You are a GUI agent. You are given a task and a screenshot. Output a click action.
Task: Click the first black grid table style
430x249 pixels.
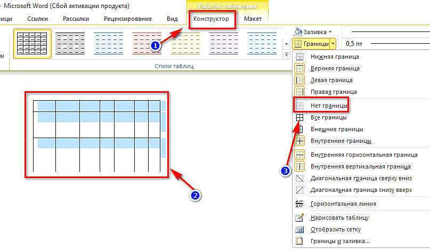click(x=32, y=43)
